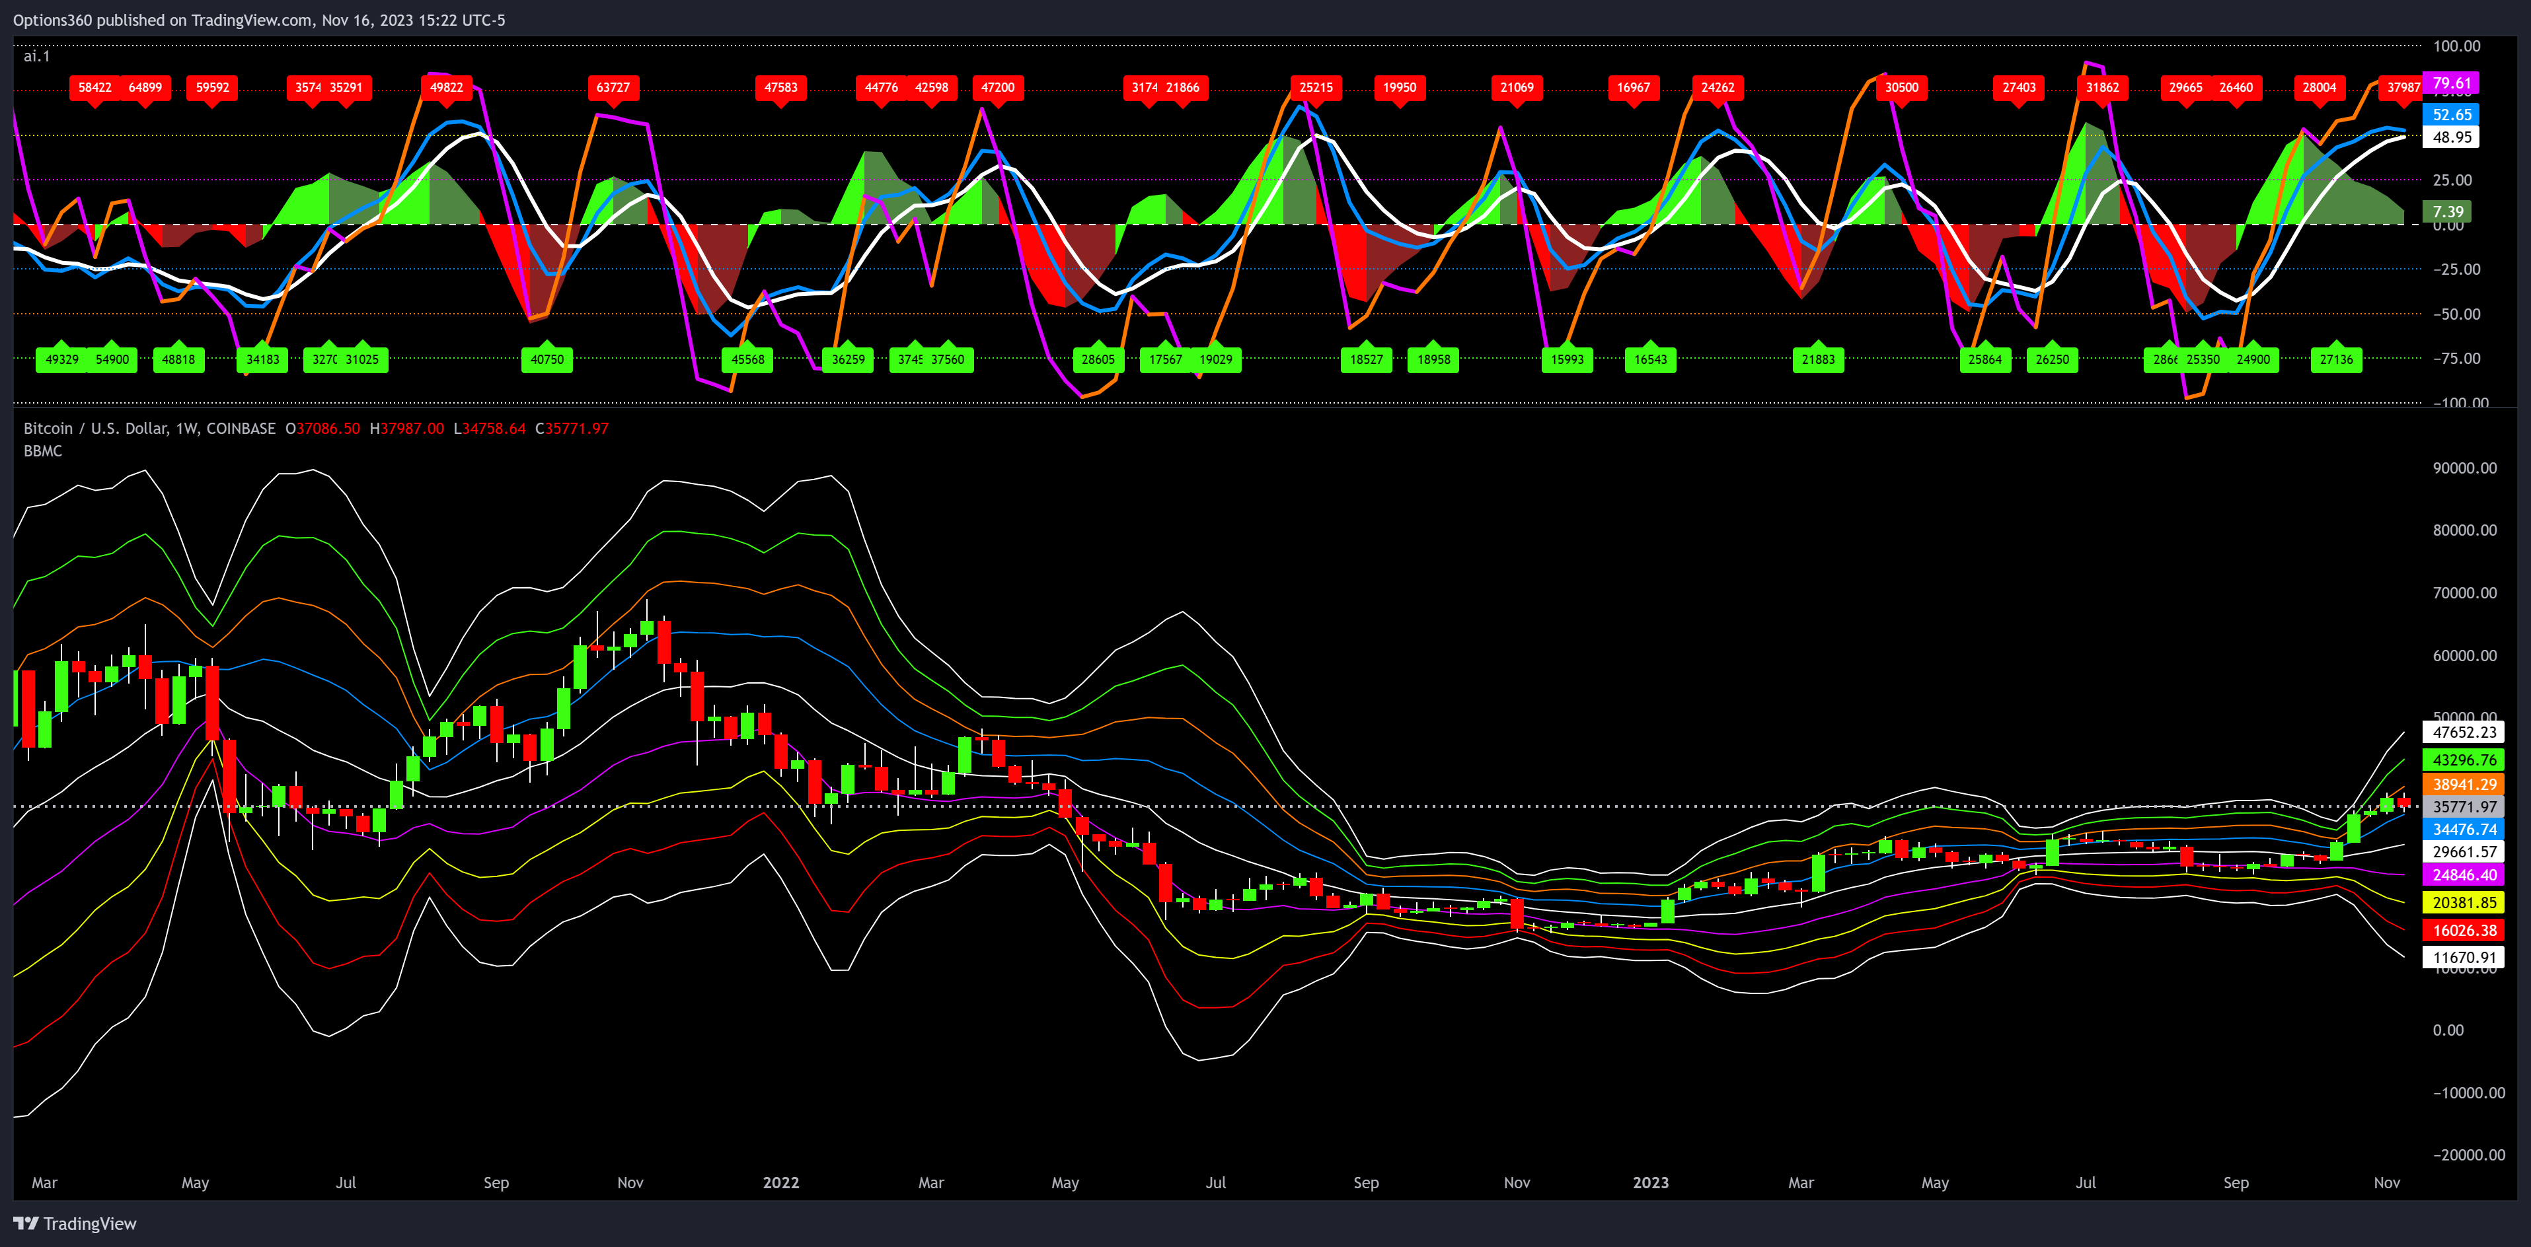Click the green 40750 signal marker
The height and width of the screenshot is (1247, 2531).
[x=547, y=359]
